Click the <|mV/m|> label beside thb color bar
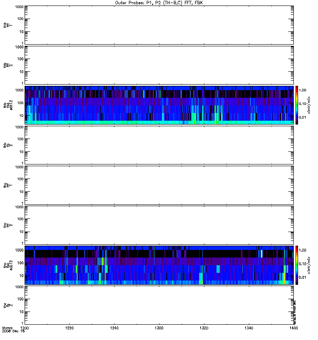 [309, 105]
